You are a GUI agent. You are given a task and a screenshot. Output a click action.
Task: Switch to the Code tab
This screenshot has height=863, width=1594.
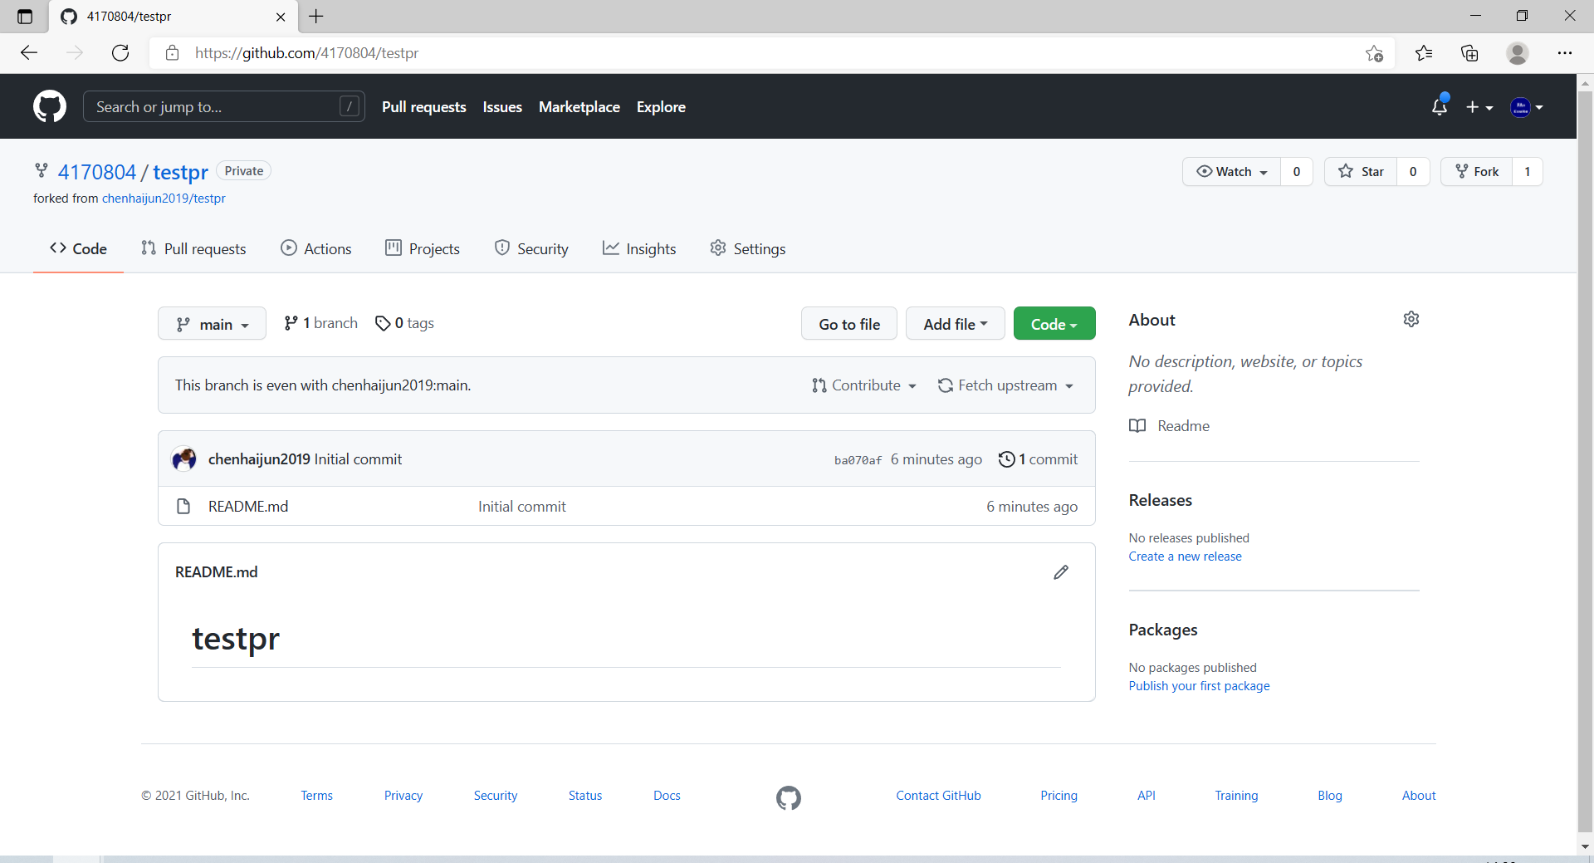78,248
